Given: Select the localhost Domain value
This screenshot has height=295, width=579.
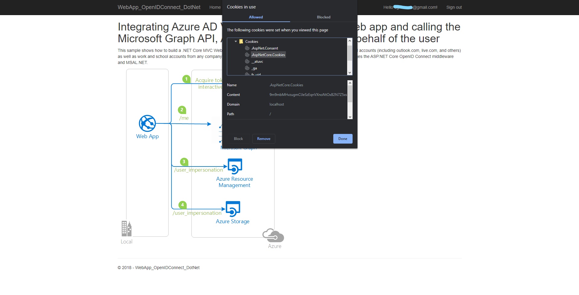Looking at the screenshot, I should [x=277, y=104].
